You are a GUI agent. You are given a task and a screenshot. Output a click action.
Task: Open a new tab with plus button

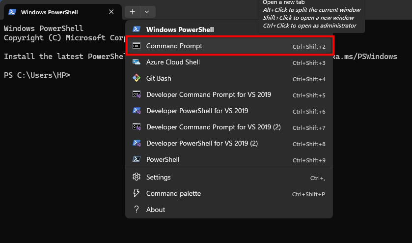133,12
